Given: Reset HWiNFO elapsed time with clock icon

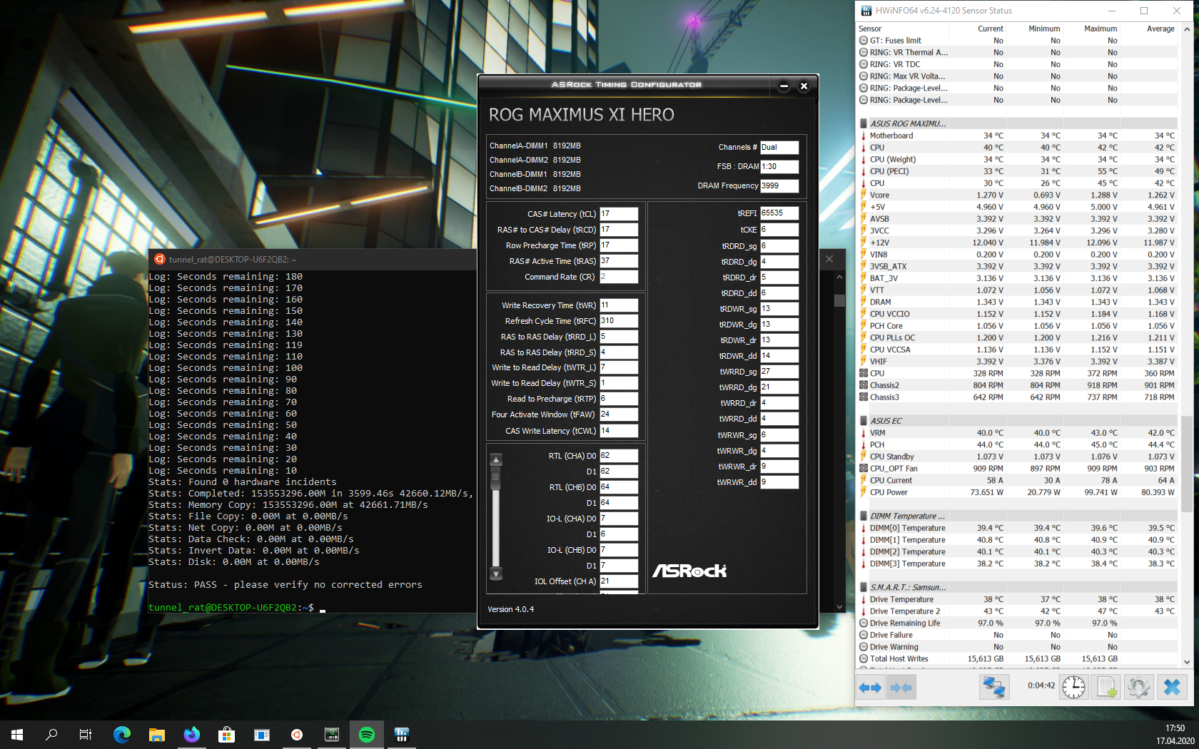Looking at the screenshot, I should point(1073,688).
